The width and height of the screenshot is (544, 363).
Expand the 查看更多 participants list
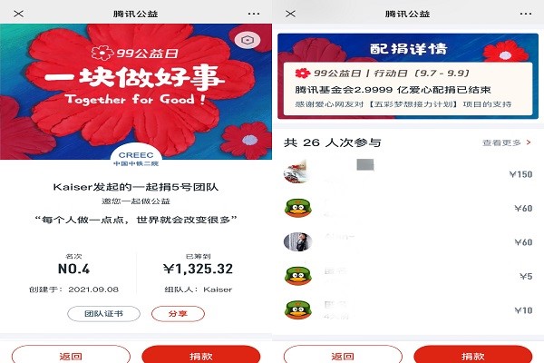507,142
